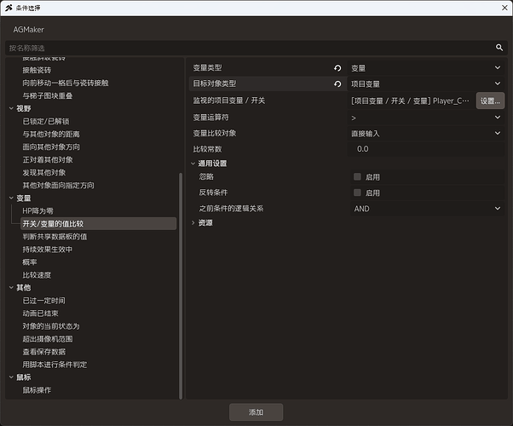Enable the 反转条件 checkbox
513x426 pixels.
[x=357, y=193]
